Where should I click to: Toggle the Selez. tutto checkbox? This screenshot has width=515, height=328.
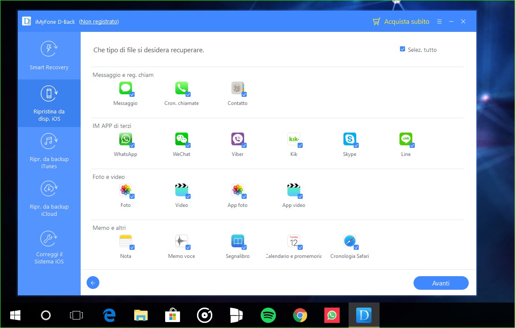pyautogui.click(x=402, y=49)
